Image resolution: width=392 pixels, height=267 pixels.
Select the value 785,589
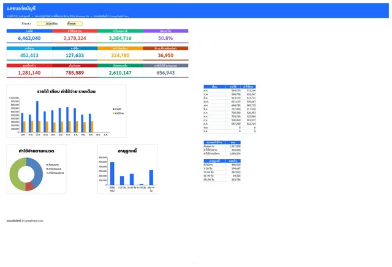(75, 73)
